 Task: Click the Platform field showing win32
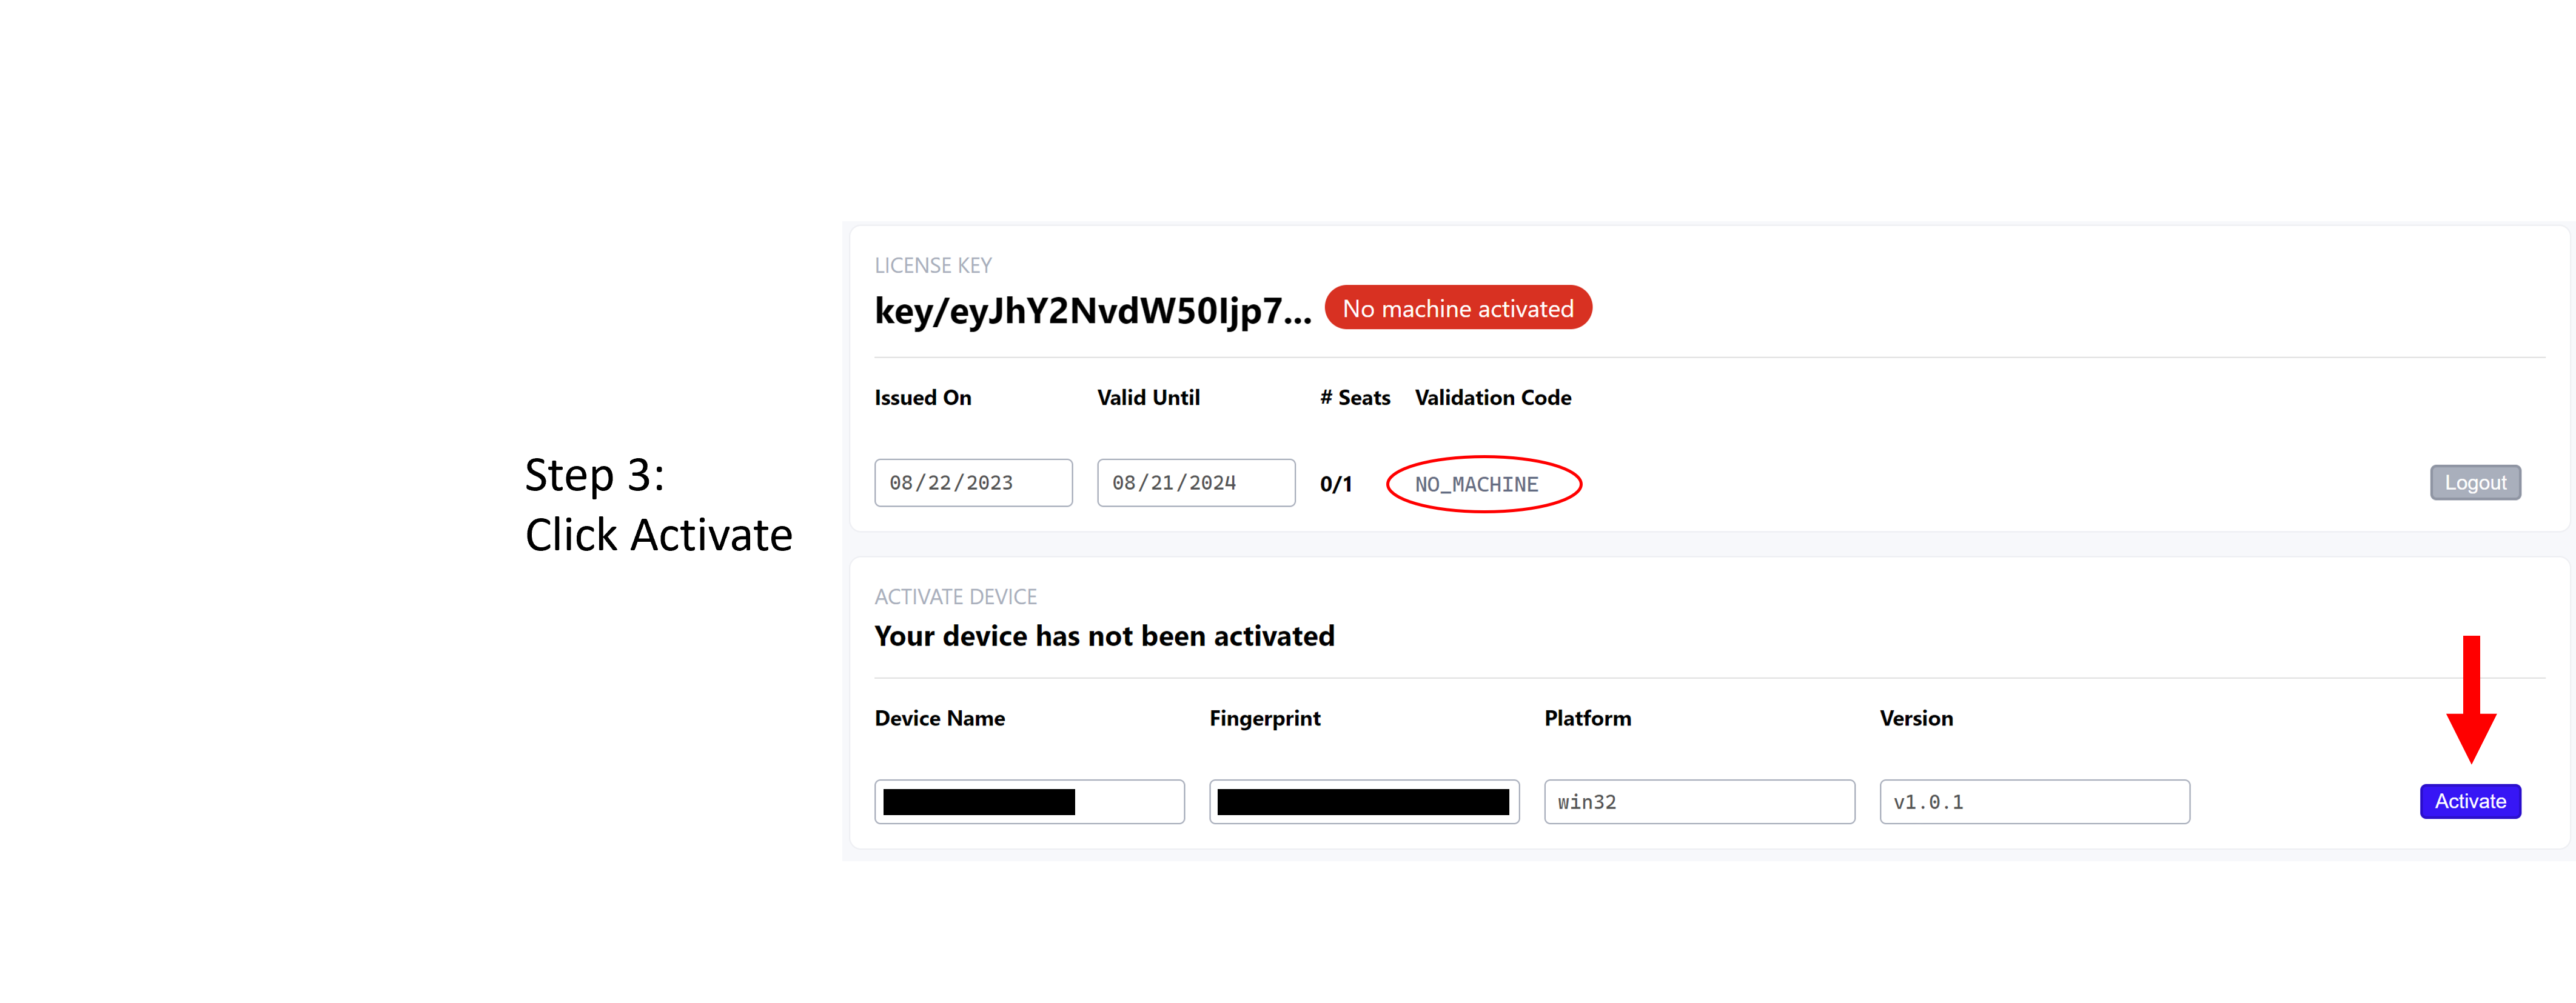click(1699, 801)
